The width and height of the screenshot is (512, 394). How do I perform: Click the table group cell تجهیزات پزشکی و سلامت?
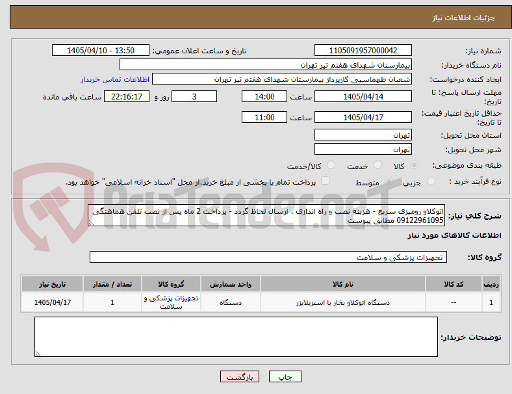click(x=171, y=302)
